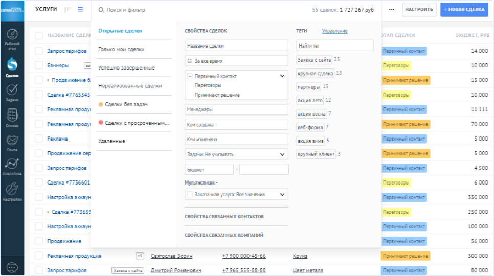This screenshot has height=276, width=494.
Task: Tick the checkbox next to Баннеры deal
Action: click(x=39, y=65)
